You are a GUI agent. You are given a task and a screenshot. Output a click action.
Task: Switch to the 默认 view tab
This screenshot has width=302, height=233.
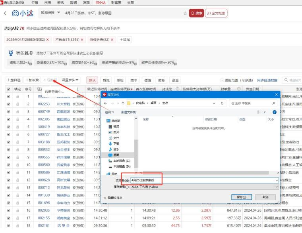[92, 80]
